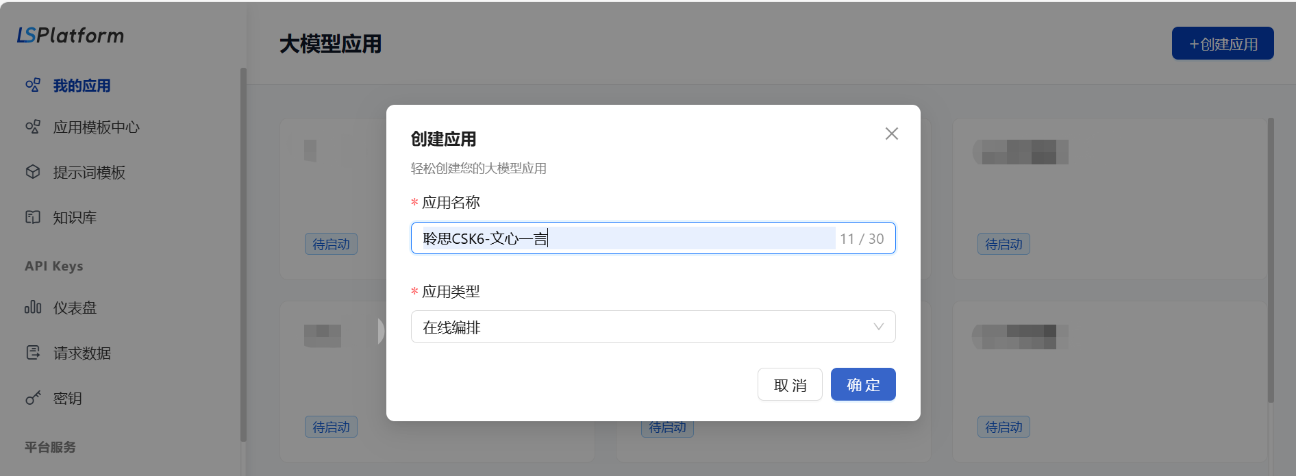Open 密钥 menu item
Screen dimensions: 1296x476
coord(68,399)
